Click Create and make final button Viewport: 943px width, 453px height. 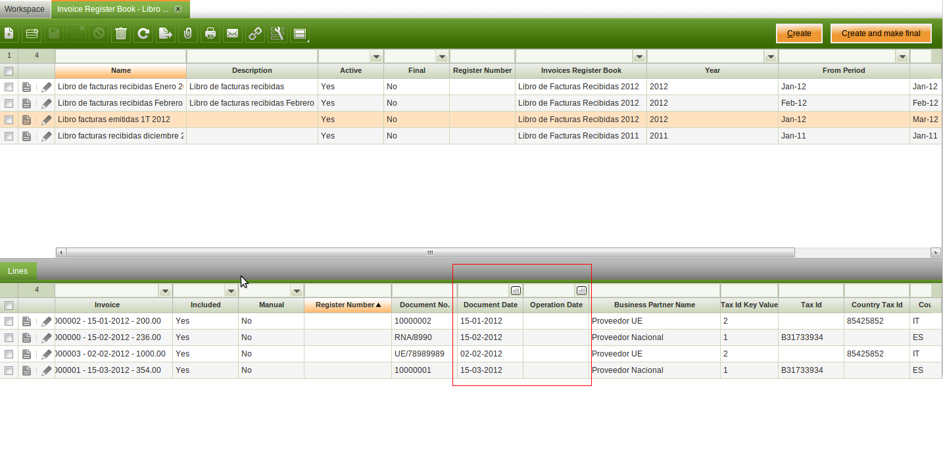pyautogui.click(x=881, y=33)
